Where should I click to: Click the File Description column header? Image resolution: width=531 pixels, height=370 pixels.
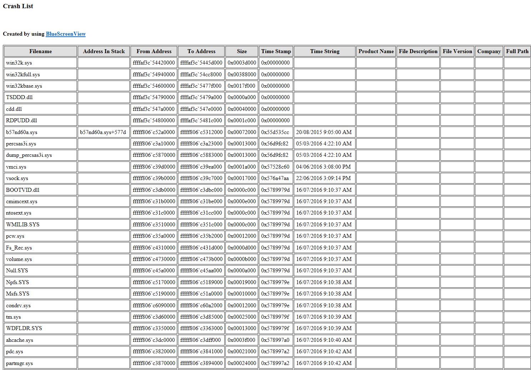(418, 51)
